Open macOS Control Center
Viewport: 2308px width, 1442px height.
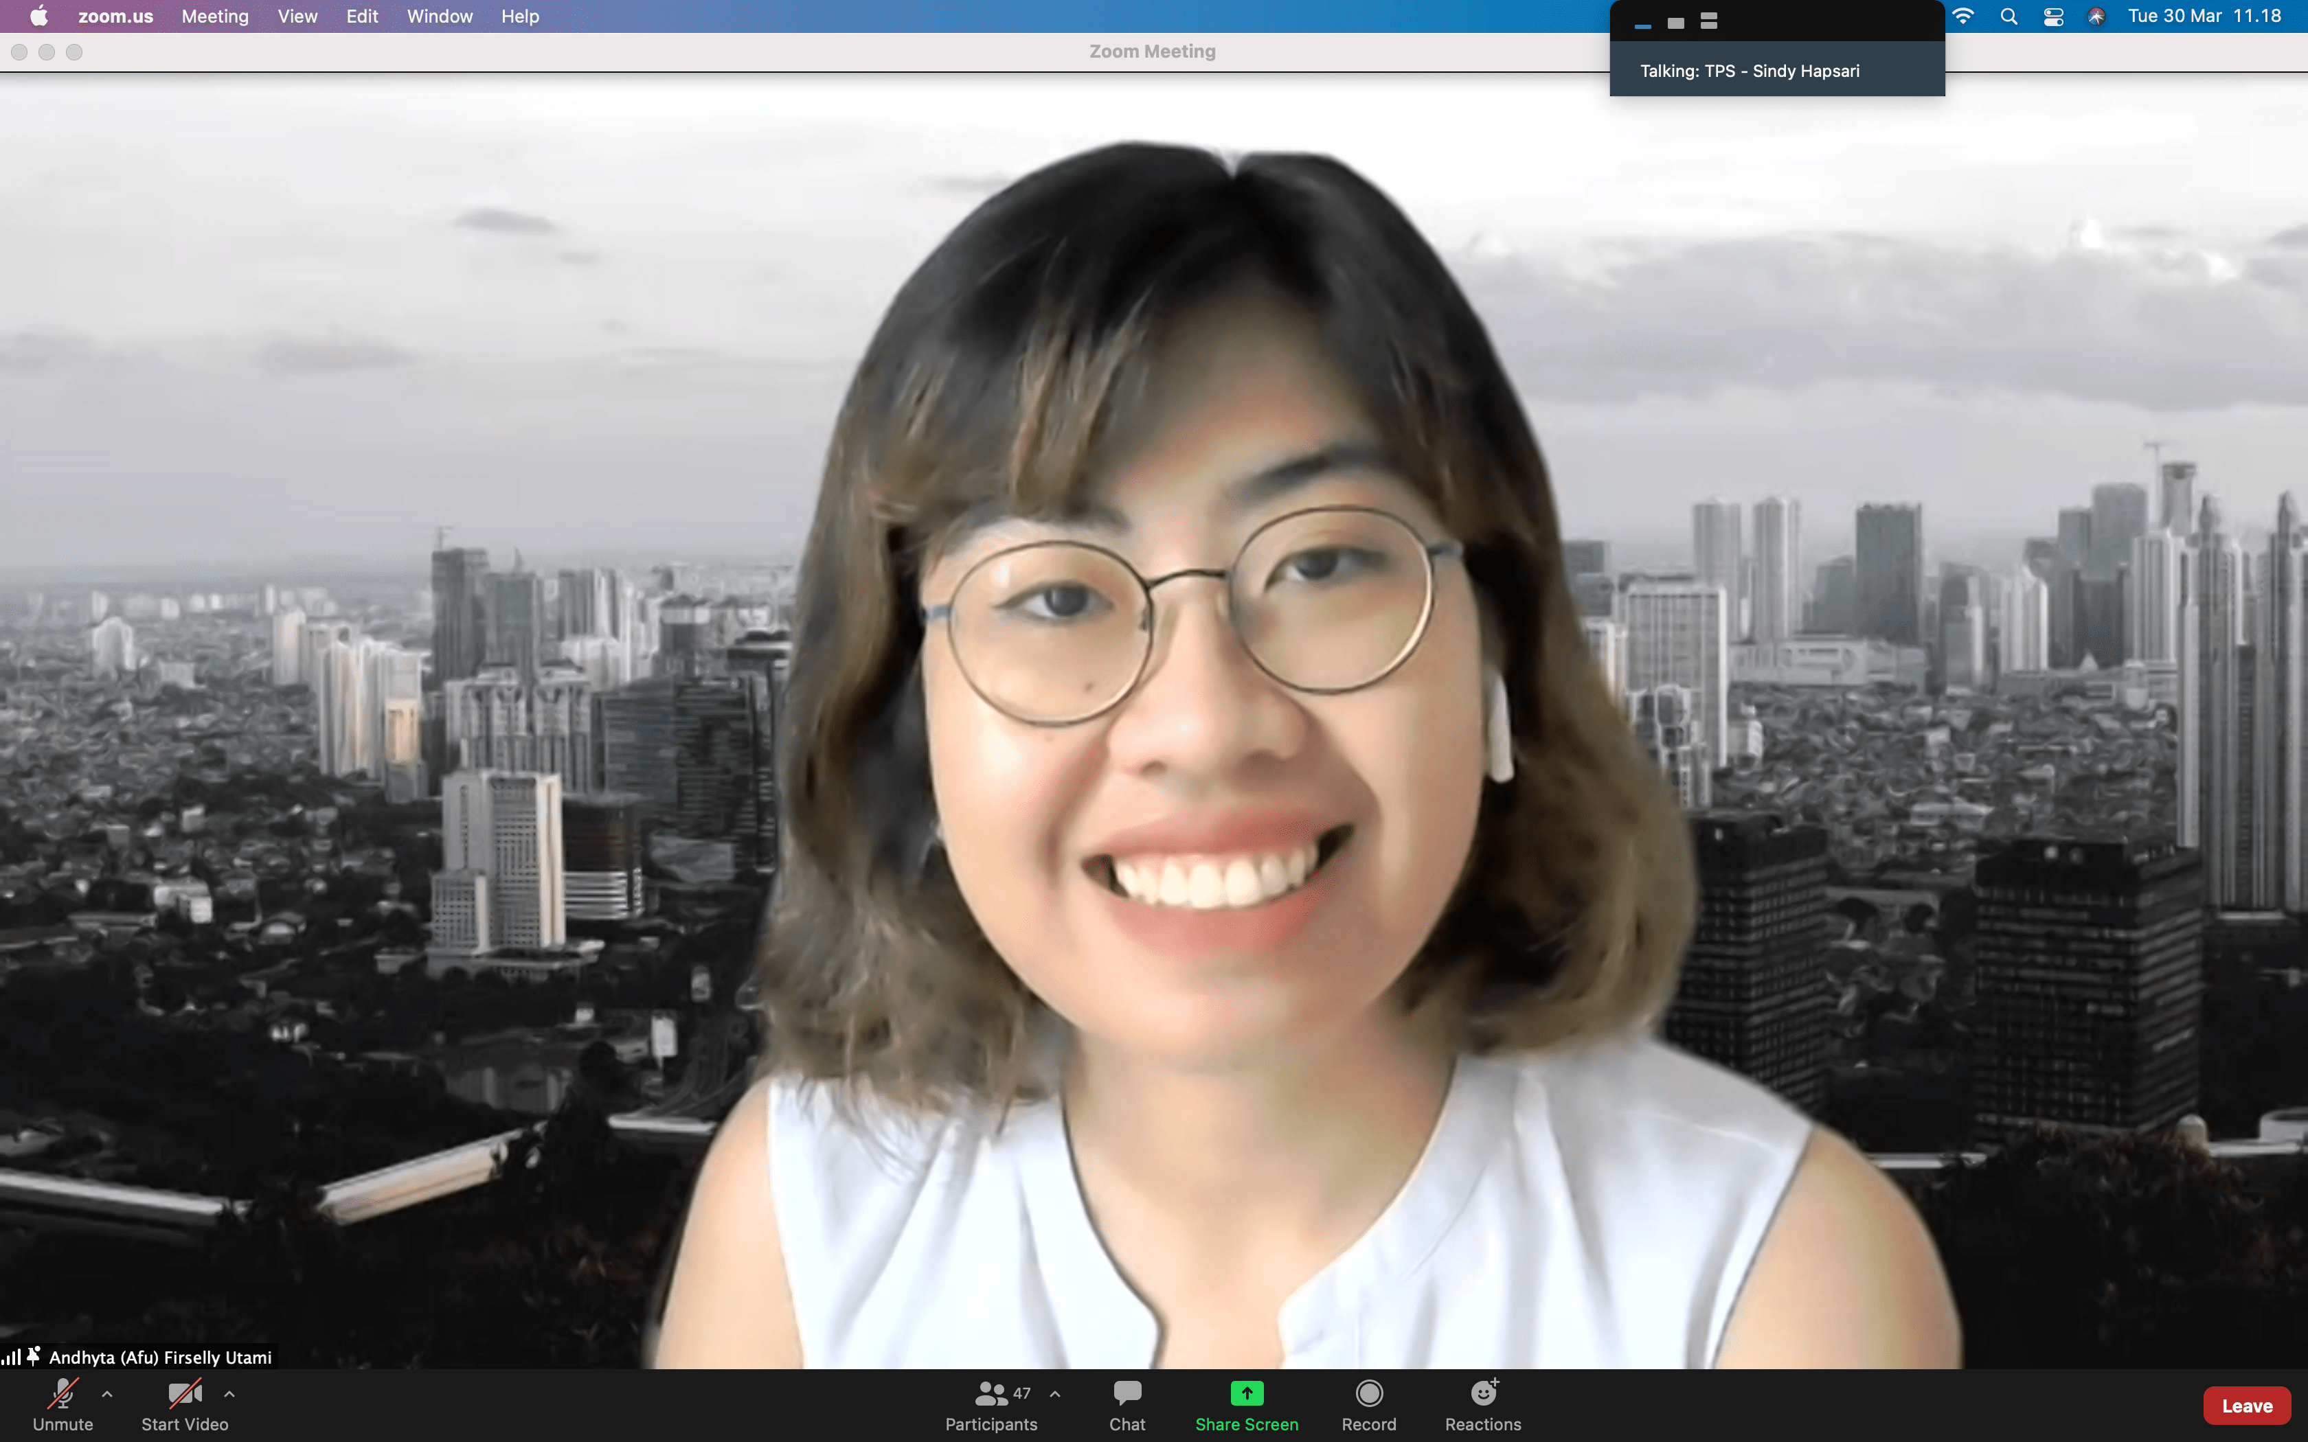tap(2053, 16)
